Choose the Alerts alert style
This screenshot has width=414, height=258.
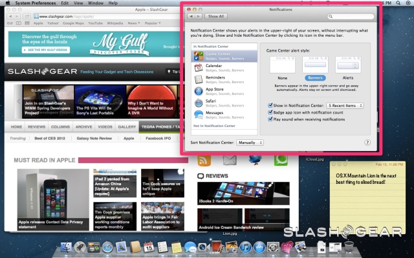coord(348,68)
